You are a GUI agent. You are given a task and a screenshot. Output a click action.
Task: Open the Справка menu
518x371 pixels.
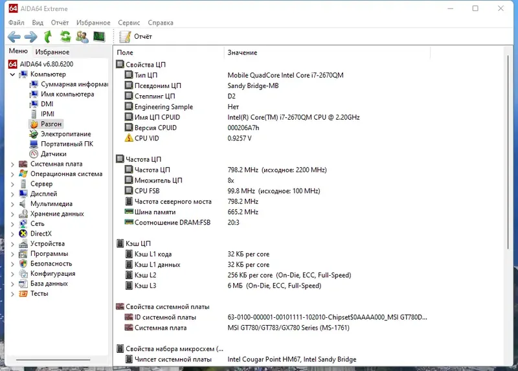point(161,23)
